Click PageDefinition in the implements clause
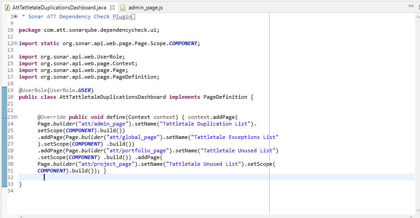 225,97
